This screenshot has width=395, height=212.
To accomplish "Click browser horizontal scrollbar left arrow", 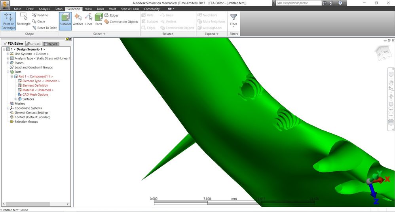I will point(4,204).
